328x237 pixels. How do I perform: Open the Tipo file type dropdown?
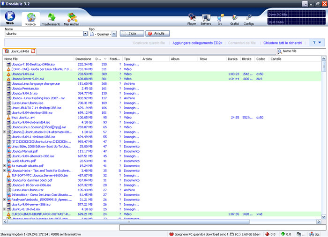114,34
